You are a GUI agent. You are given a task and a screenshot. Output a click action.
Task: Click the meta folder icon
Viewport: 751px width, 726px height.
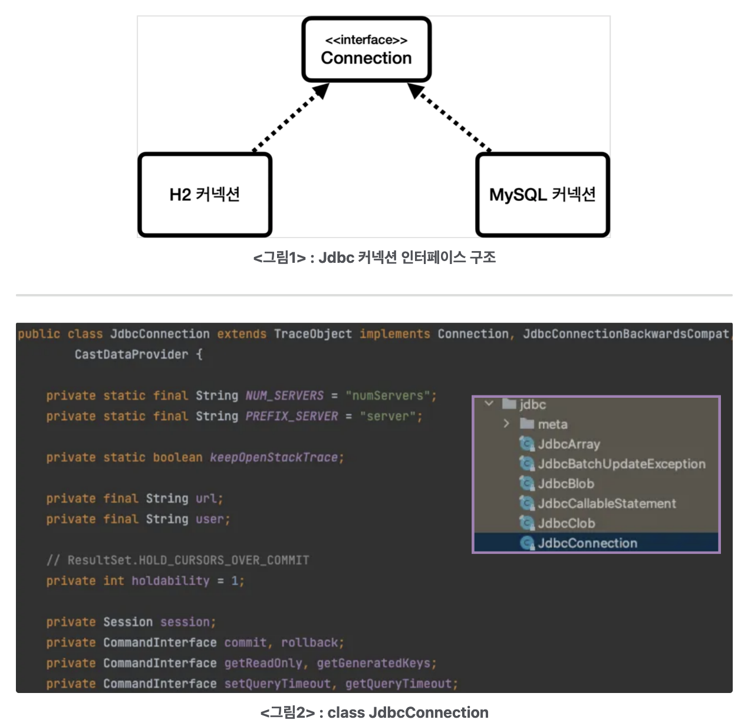click(x=528, y=424)
